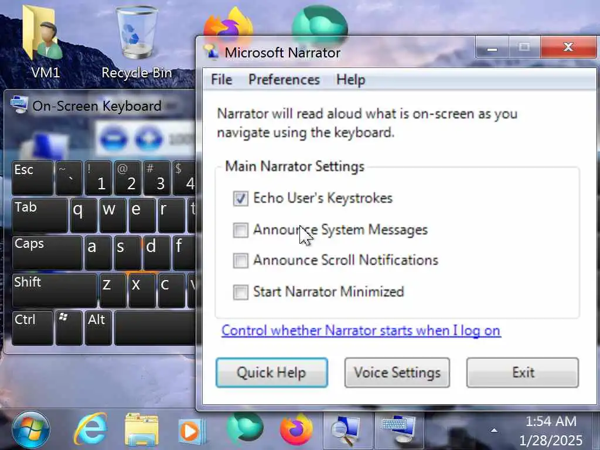Open the Narrator Help menu

350,80
